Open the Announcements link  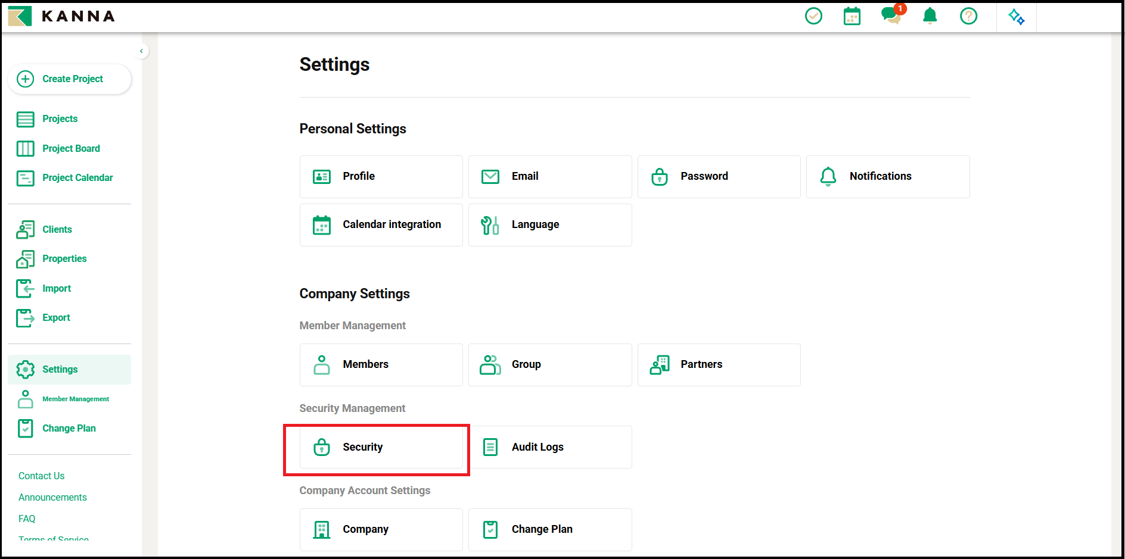(x=52, y=497)
